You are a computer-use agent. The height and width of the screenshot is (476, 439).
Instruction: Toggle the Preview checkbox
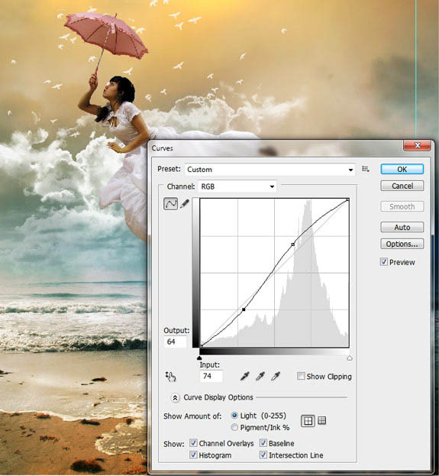(384, 261)
